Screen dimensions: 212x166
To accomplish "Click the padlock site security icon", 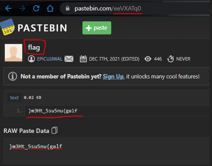I will (68, 8).
